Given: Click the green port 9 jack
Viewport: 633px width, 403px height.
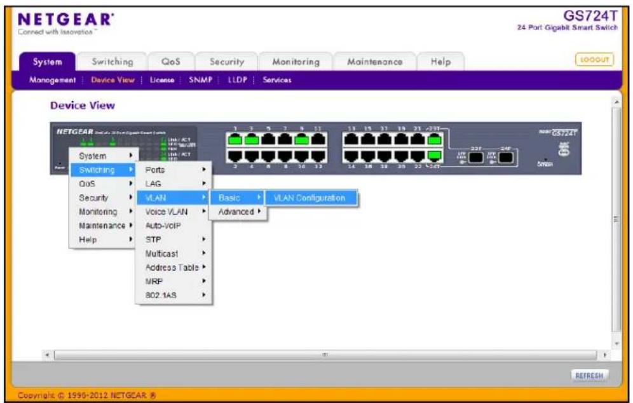Looking at the screenshot, I should [301, 140].
